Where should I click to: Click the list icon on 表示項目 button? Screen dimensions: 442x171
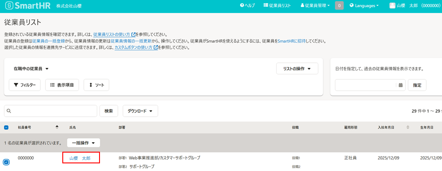(x=52, y=85)
